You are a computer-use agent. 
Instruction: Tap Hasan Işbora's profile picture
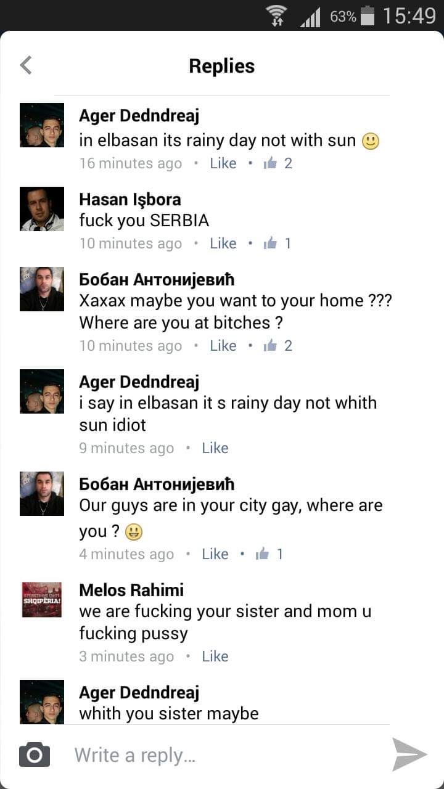tap(41, 209)
